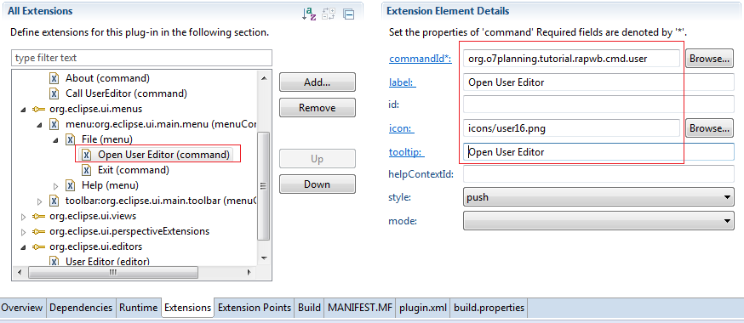Click the Call UserEditor command icon
The height and width of the screenshot is (323, 744).
[x=54, y=93]
